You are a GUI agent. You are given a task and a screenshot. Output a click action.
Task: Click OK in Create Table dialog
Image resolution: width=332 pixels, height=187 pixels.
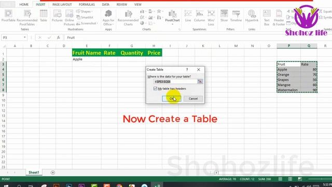(172, 99)
